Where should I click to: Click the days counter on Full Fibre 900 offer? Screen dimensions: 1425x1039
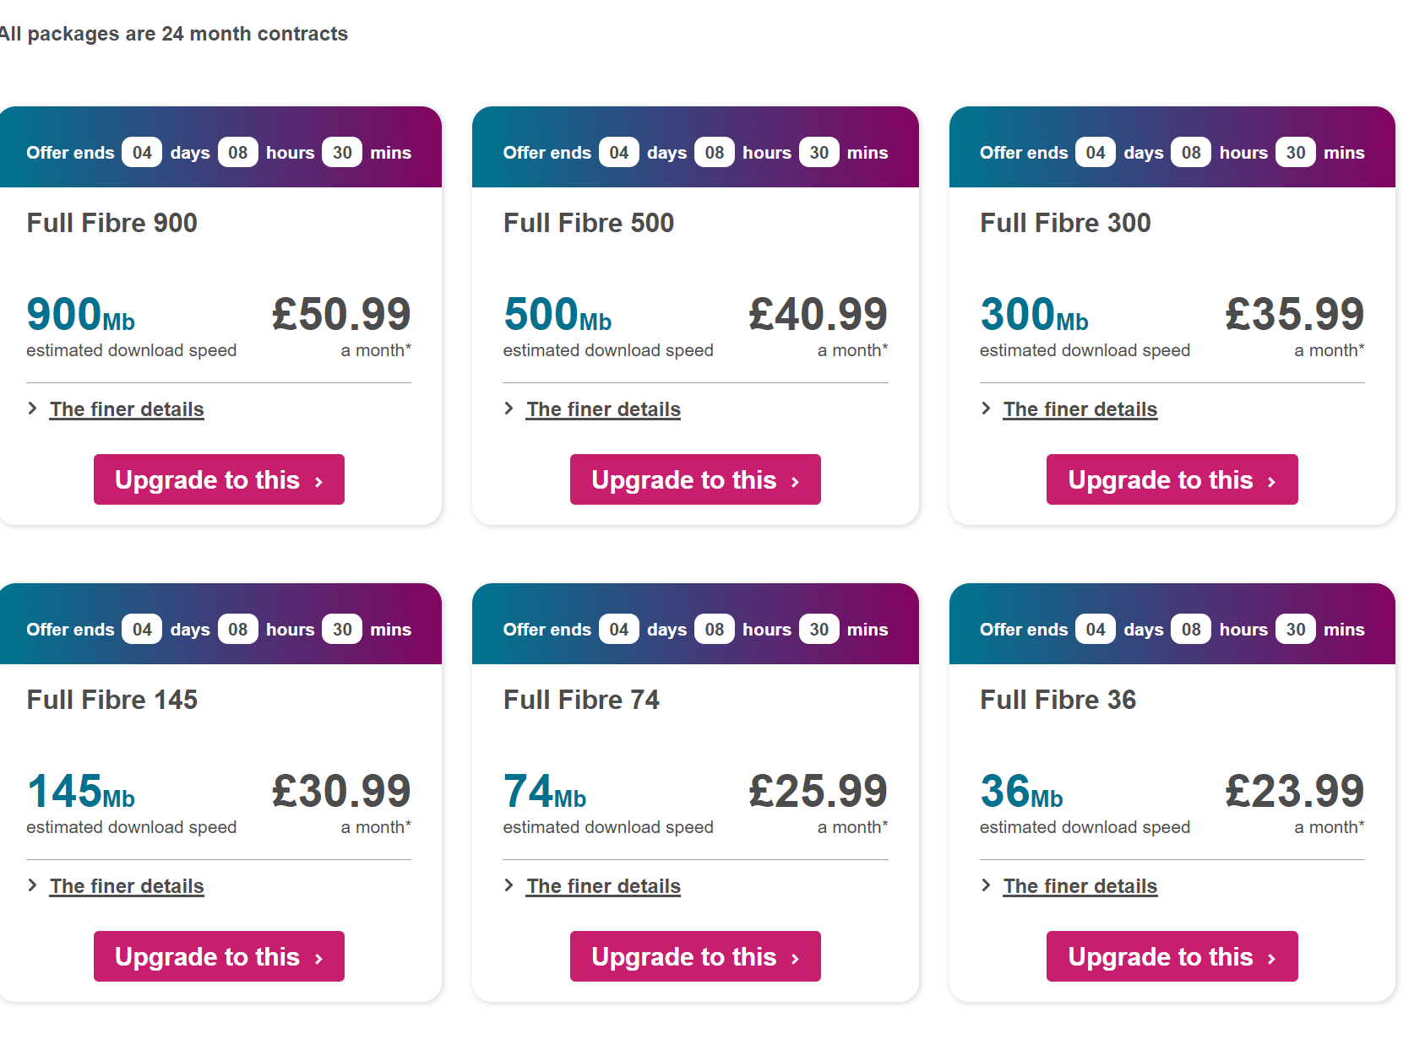click(x=141, y=152)
